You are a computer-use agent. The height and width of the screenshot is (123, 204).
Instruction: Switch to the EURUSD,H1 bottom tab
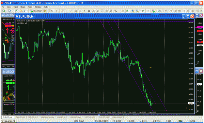point(8,117)
